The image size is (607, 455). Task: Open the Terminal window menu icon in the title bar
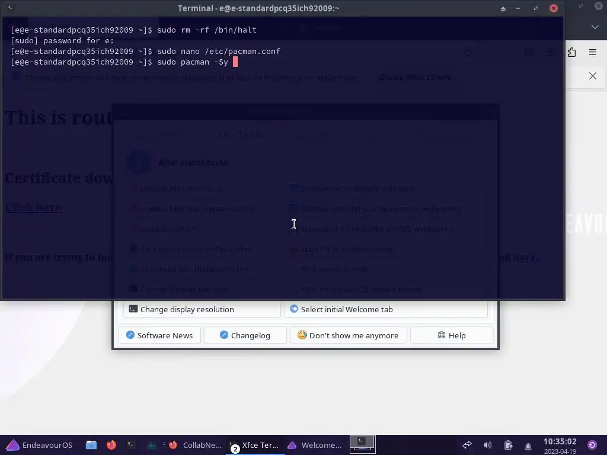click(x=11, y=8)
